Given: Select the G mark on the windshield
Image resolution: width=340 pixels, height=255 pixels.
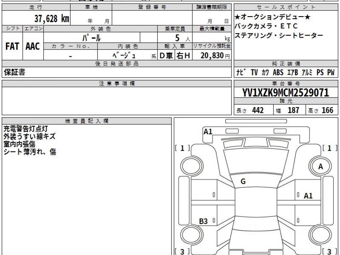Looking at the screenshot, I should pos(243,182).
